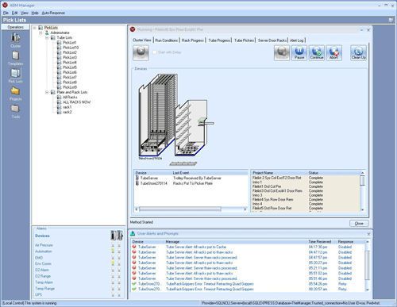Open the Templates sidebar icon
The image size is (397, 307).
click(x=15, y=56)
